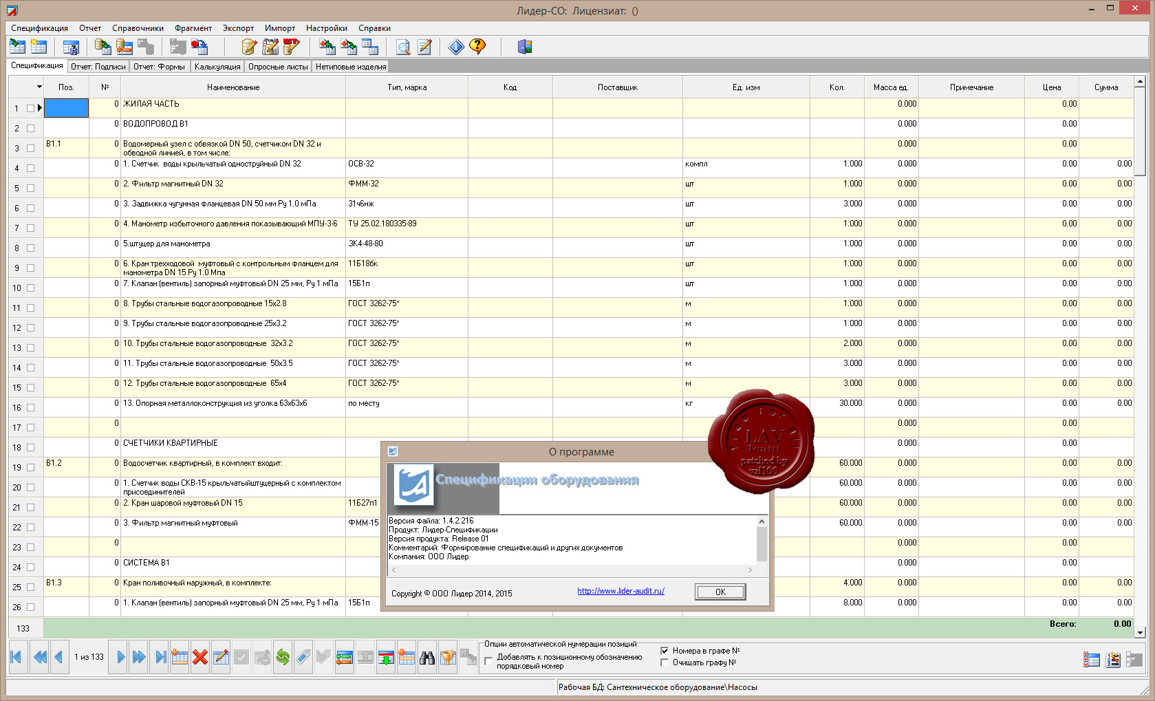Image resolution: width=1155 pixels, height=701 pixels.
Task: Click page with pencil edit icon
Action: click(424, 47)
